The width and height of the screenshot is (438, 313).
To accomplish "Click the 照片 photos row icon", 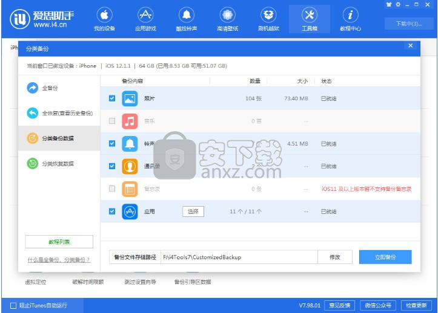I will (x=130, y=98).
